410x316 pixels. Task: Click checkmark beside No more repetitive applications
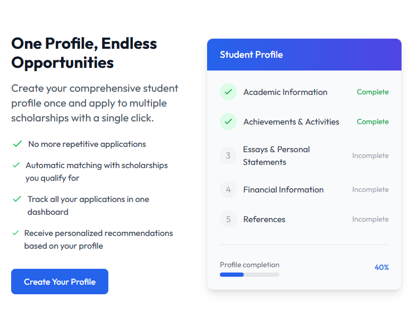[x=17, y=144]
